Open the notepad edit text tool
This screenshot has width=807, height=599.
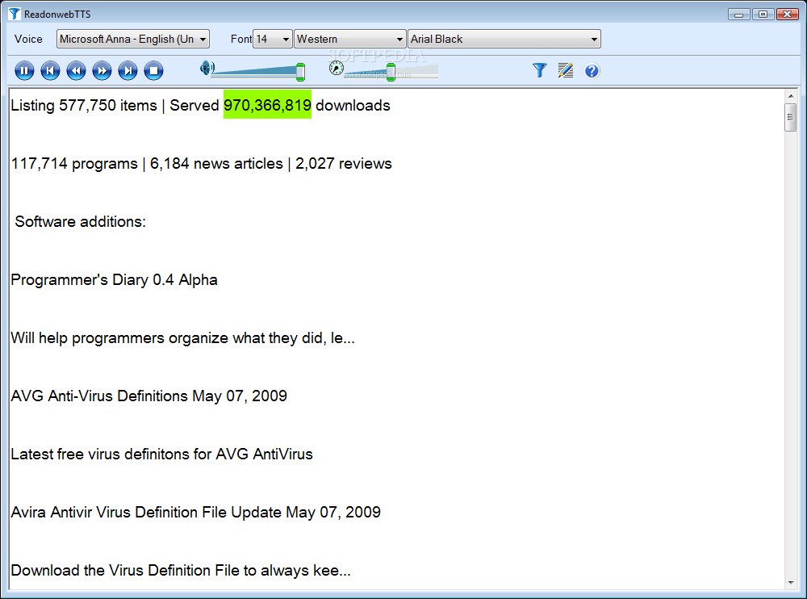click(566, 70)
